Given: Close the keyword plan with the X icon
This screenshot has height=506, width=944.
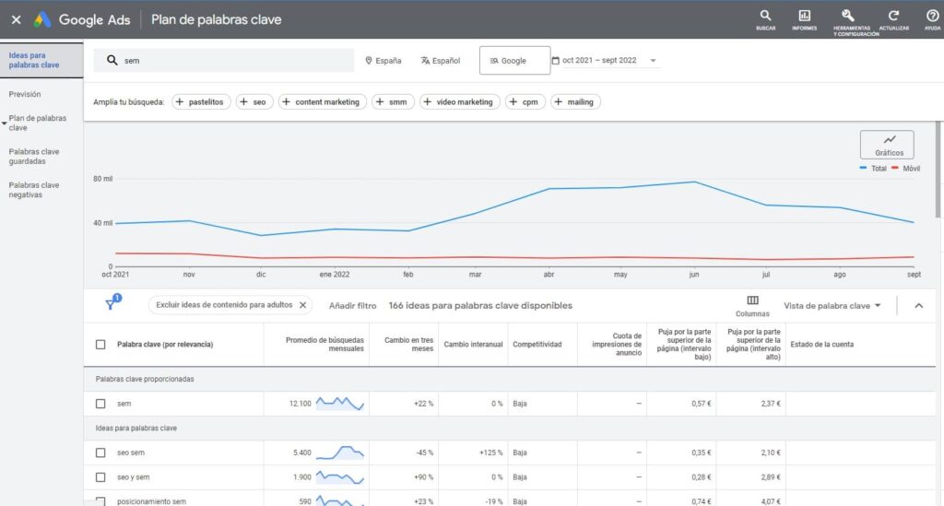Looking at the screenshot, I should tap(17, 20).
